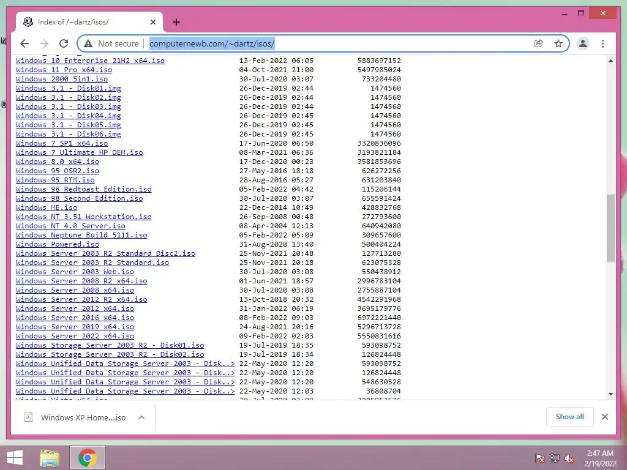627x470 pixels.
Task: Download Windows Server 2022 x64.iso
Action: tap(75, 337)
